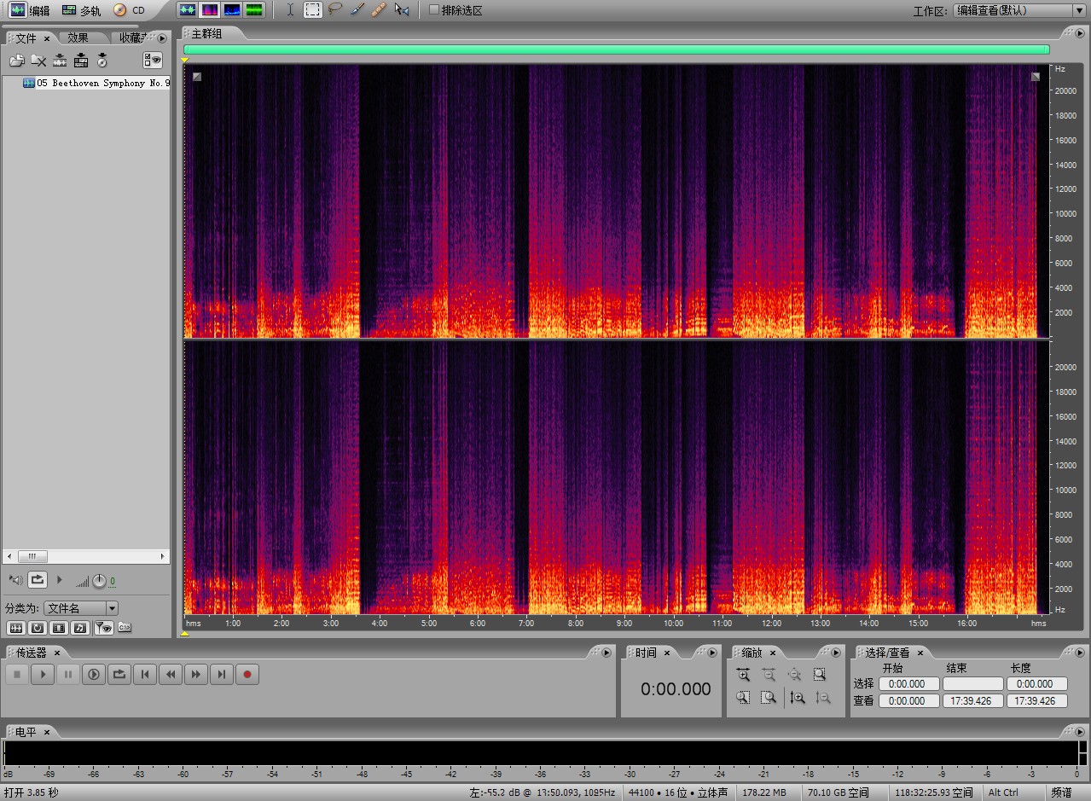
Task: Switch to Spectral Frequency Display view
Action: pos(210,10)
